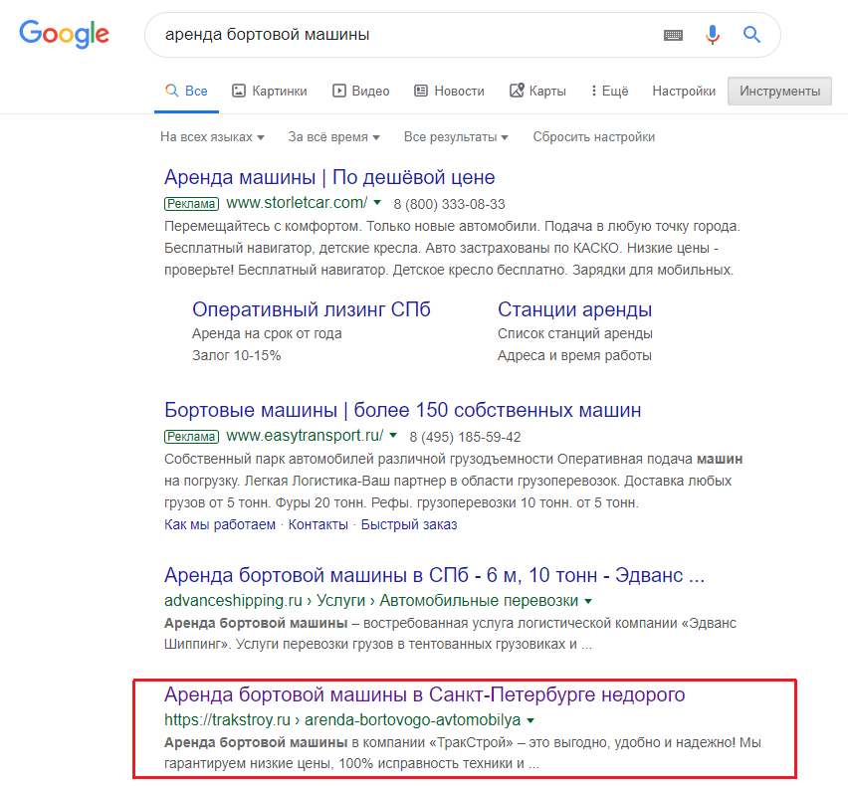Switch to the Видео tab
This screenshot has width=848, height=786.
(360, 91)
